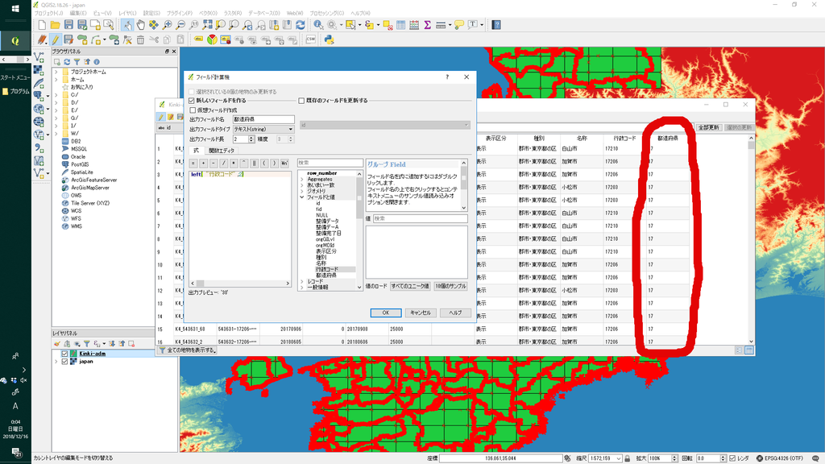Click 全部更新 in the attribute table

coord(708,127)
